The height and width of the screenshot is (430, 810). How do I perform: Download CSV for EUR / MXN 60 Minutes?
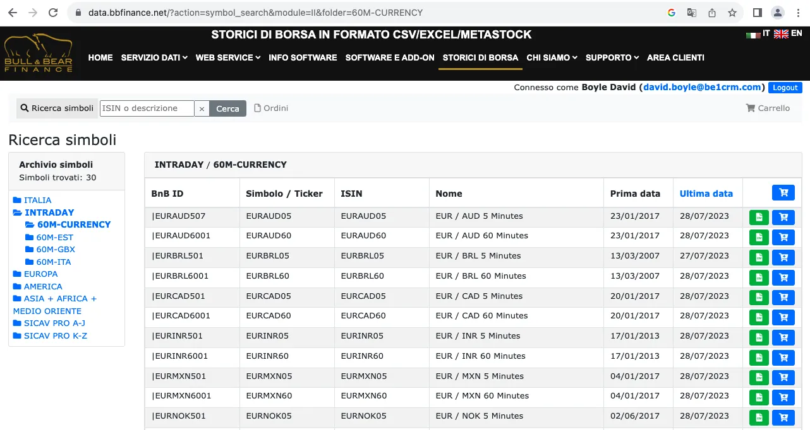coord(759,398)
